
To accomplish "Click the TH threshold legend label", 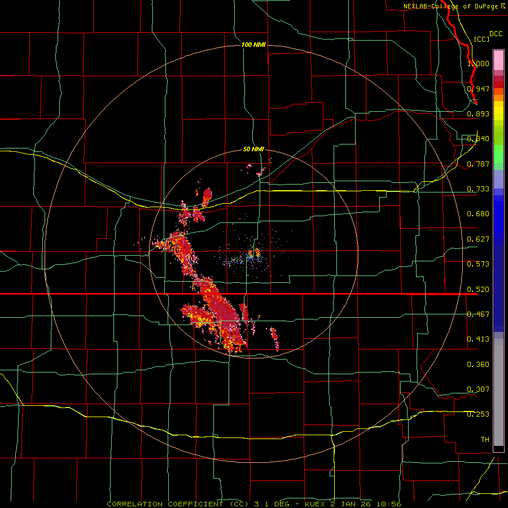I will (485, 440).
